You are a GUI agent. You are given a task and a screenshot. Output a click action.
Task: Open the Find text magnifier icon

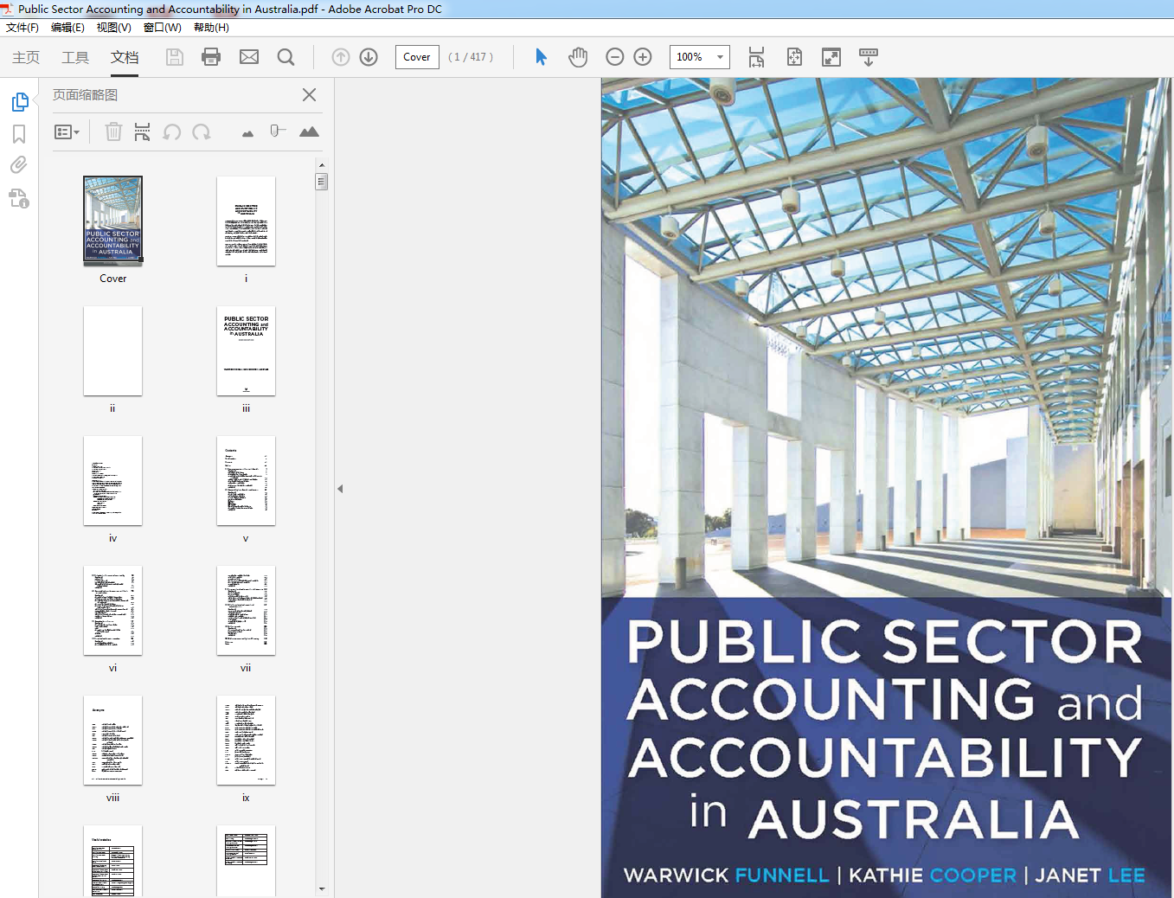(285, 57)
